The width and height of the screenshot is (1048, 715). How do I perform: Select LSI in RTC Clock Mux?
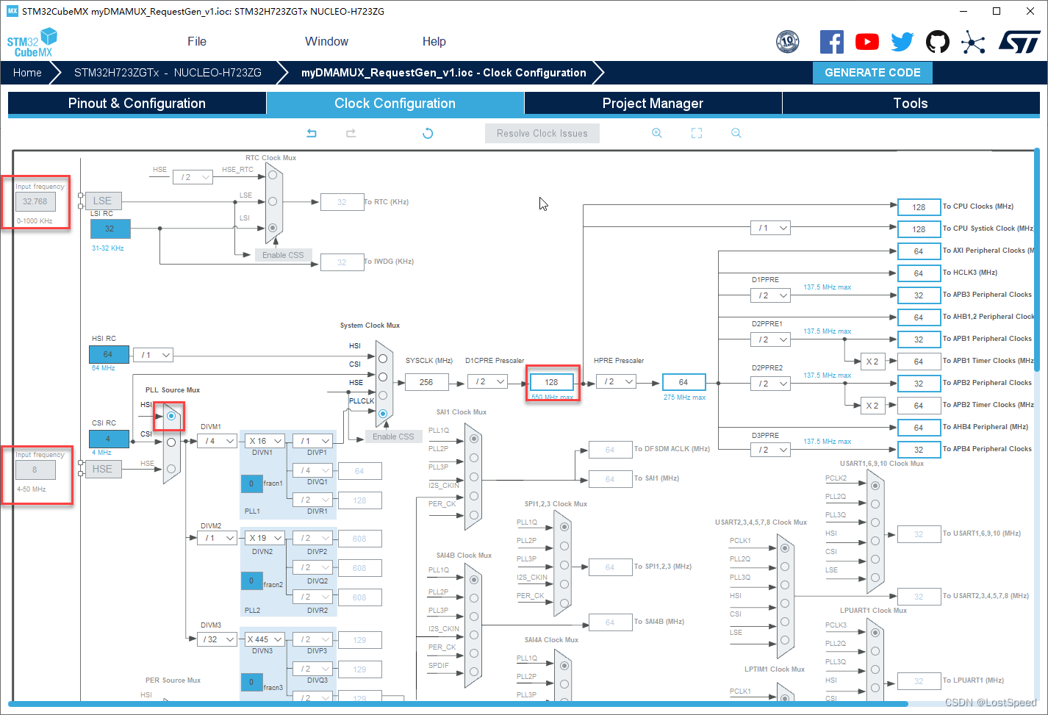(x=273, y=228)
